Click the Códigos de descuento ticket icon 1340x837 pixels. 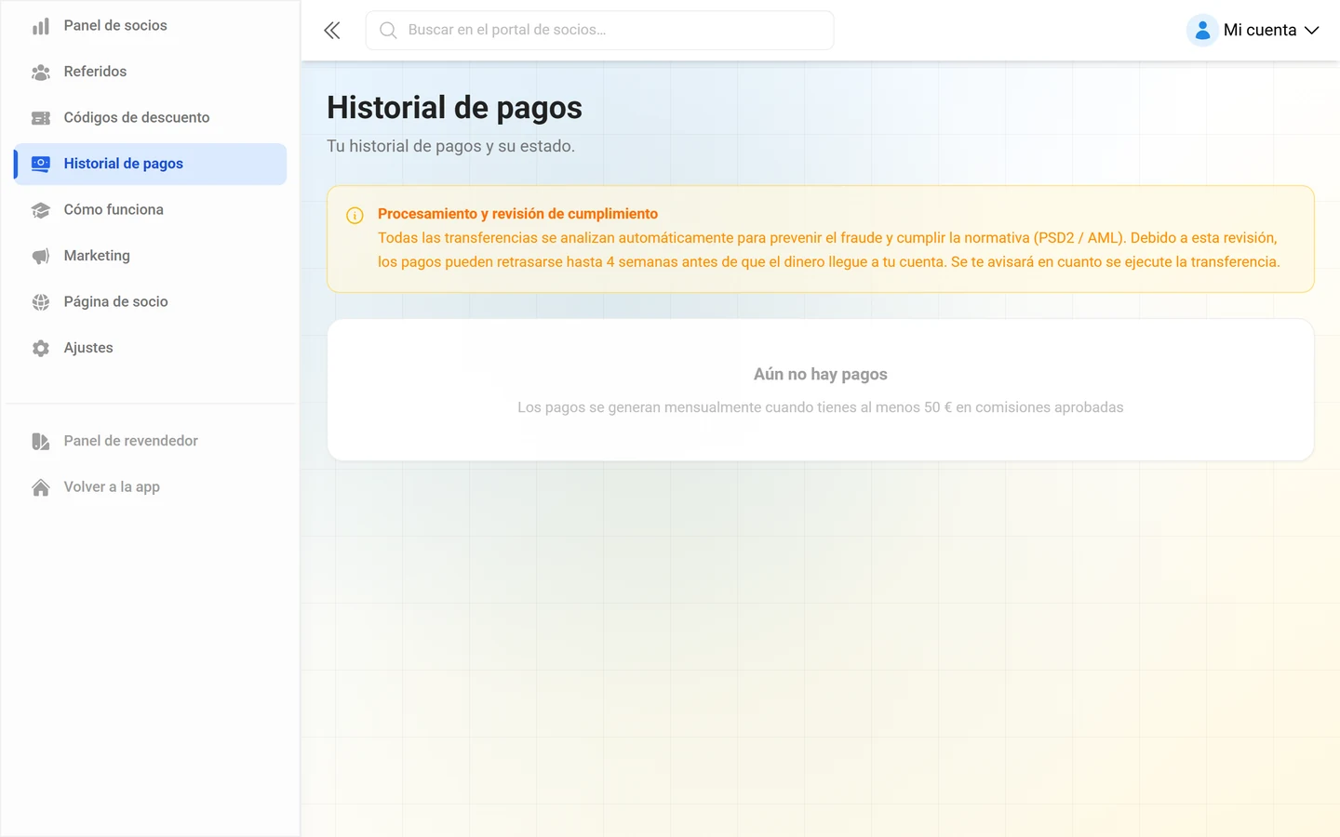tap(41, 118)
